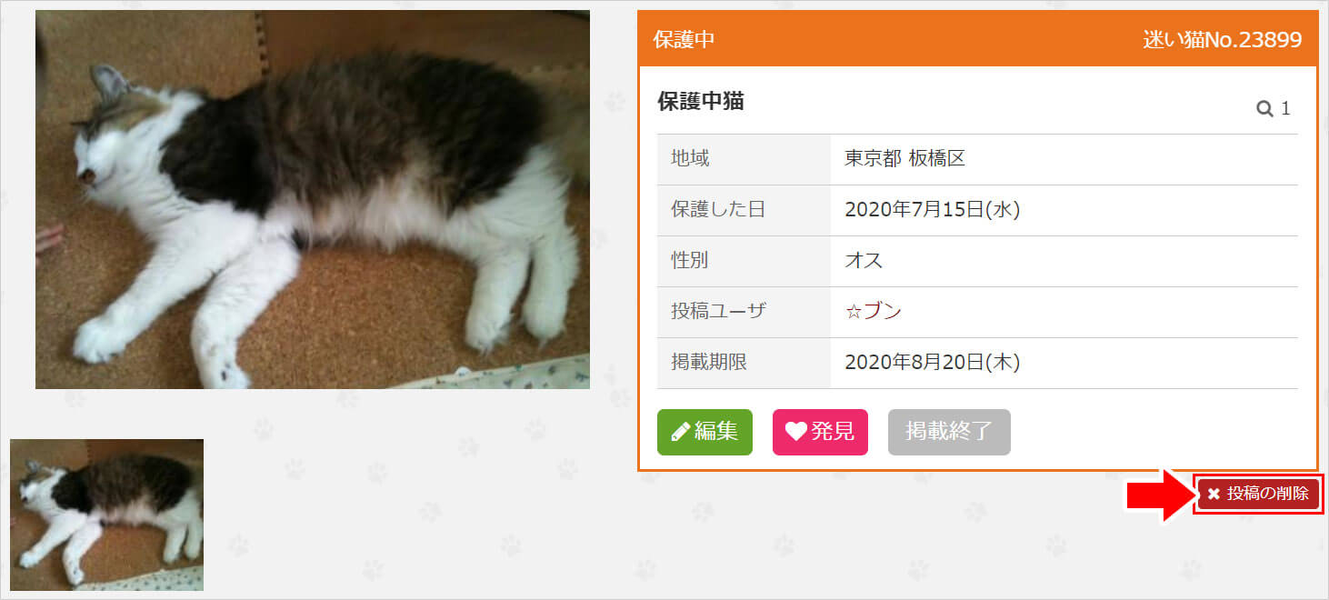This screenshot has width=1329, height=600.
Task: Click the 掲載期限 2020年8月20日(木) value
Action: coord(933,363)
